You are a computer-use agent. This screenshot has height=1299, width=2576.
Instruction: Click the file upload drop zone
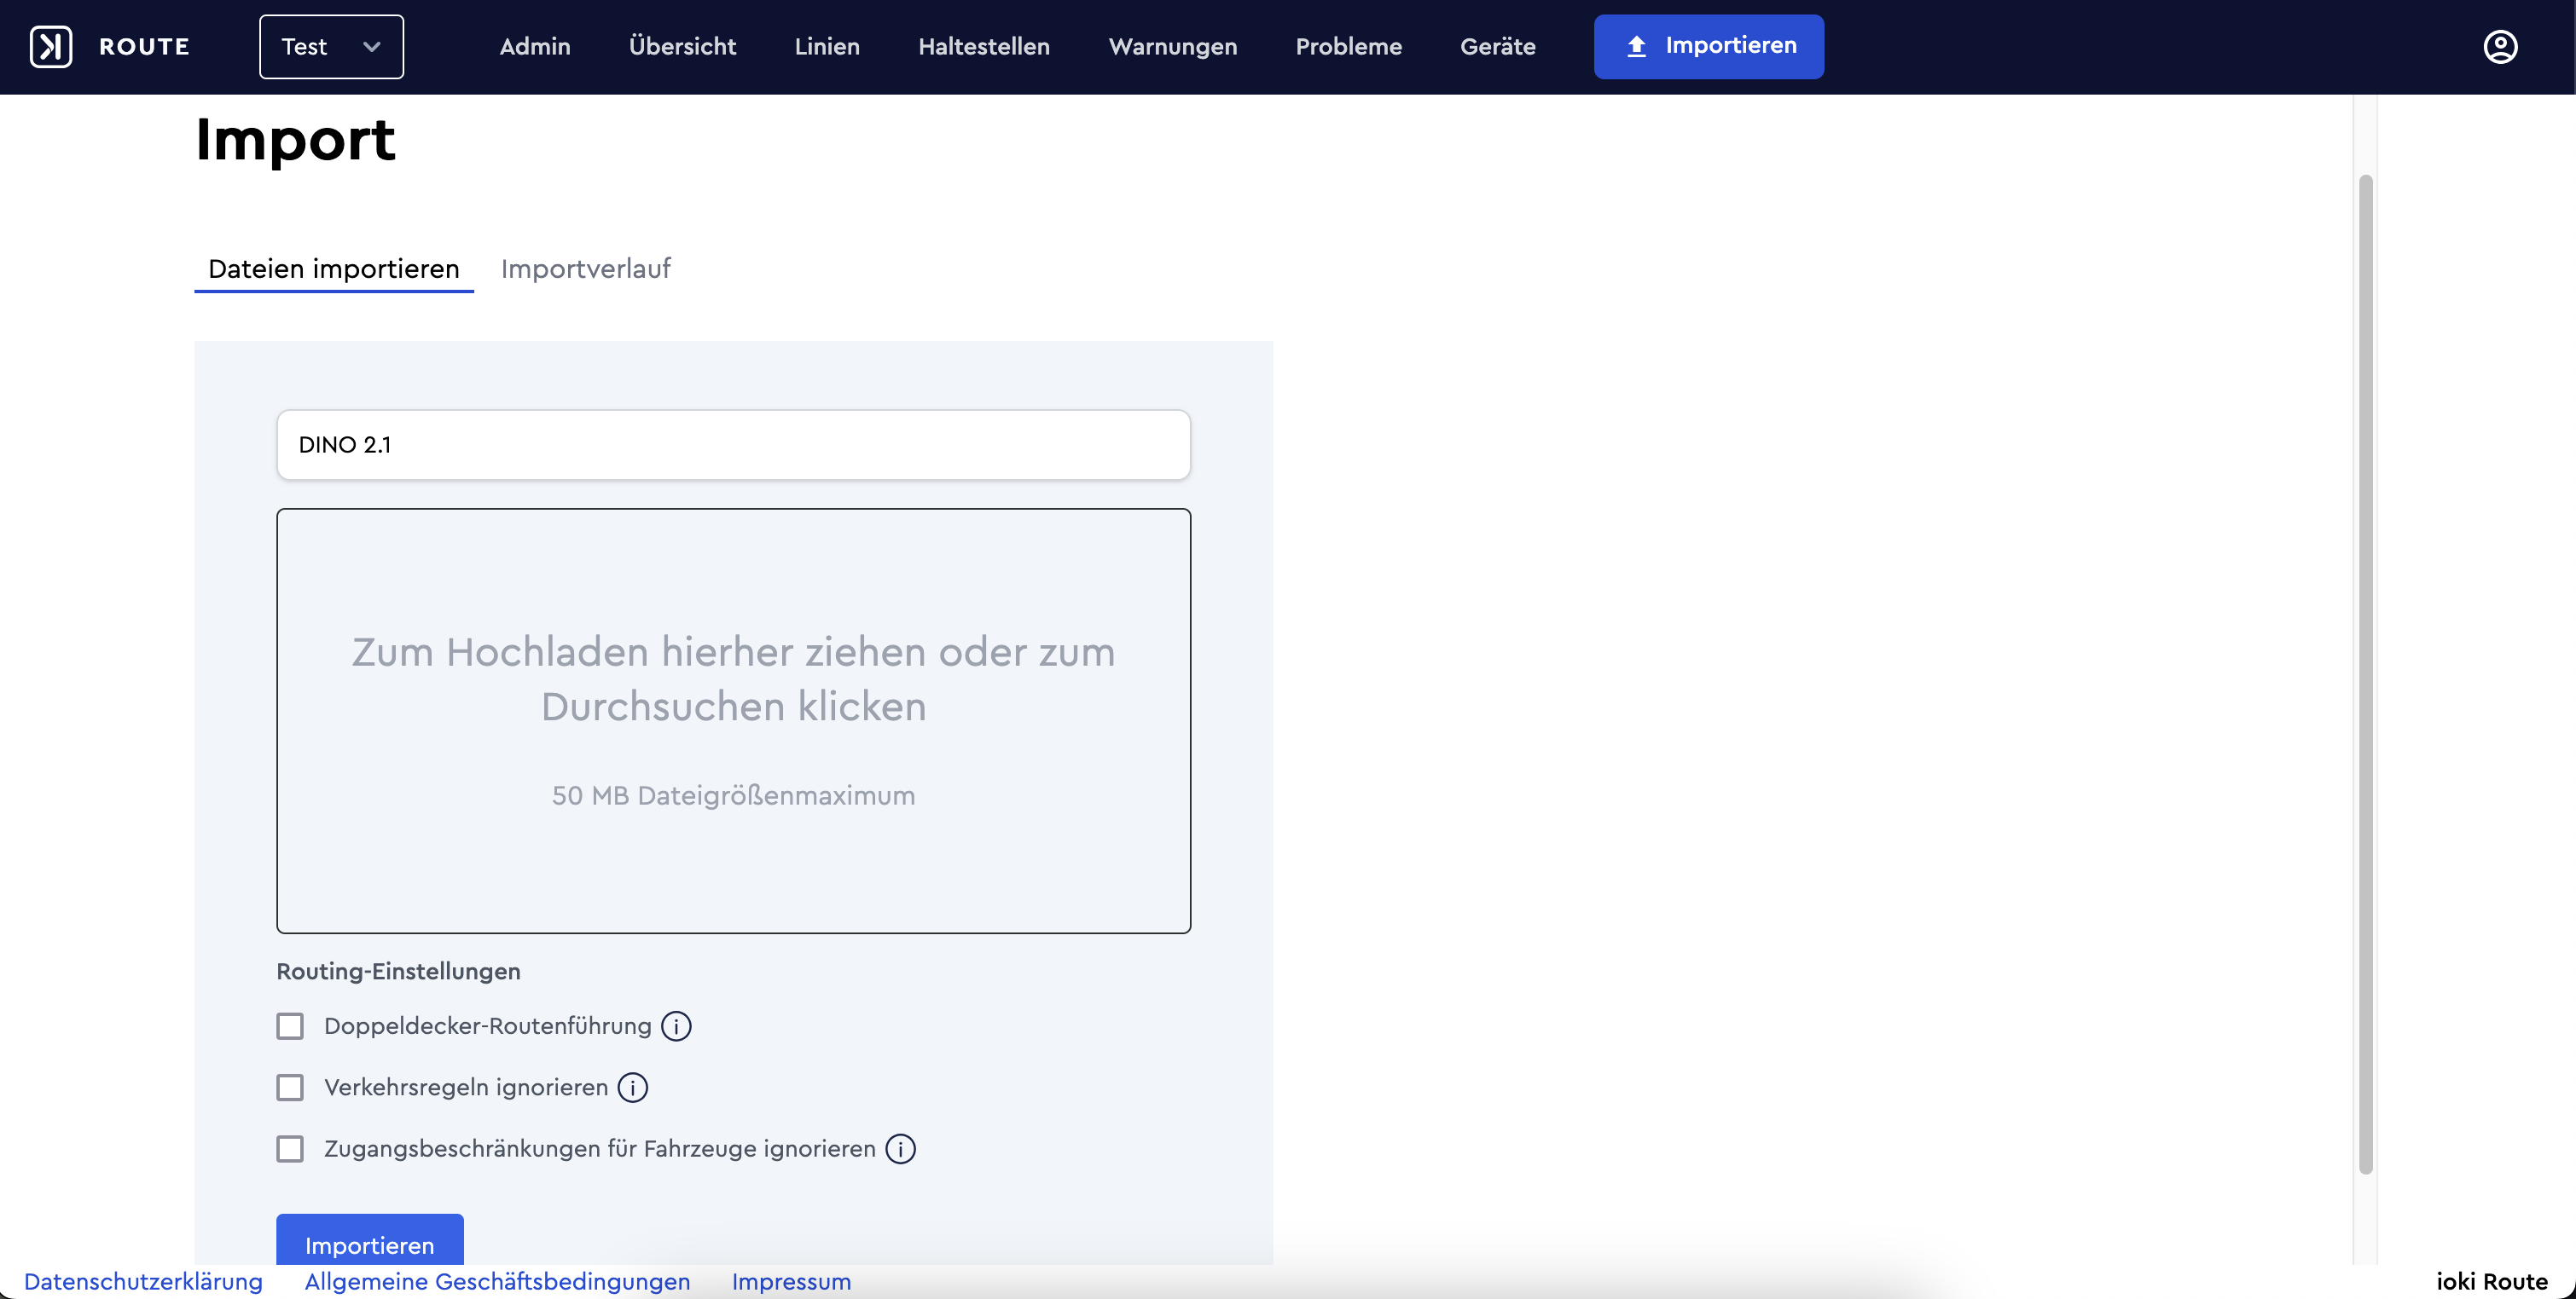[733, 720]
